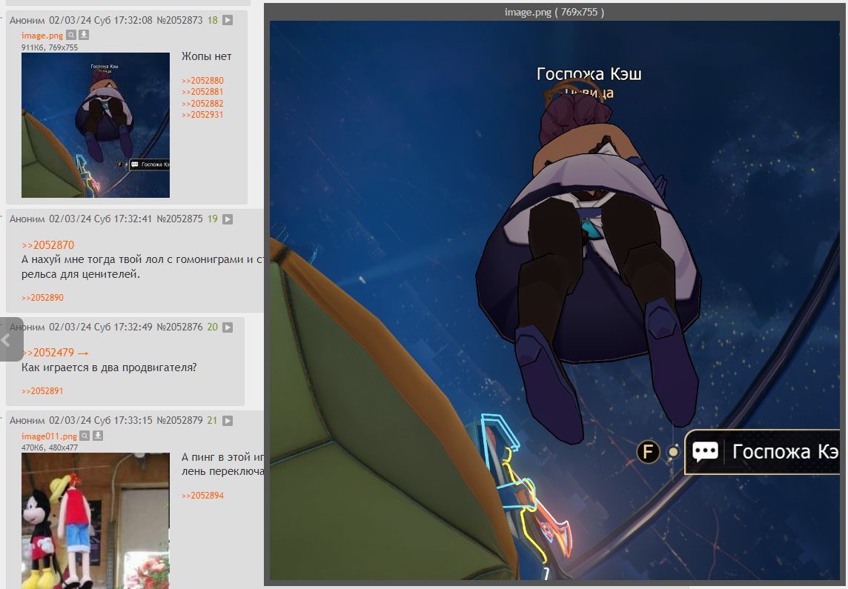Follow reply link >>2052931
The image size is (848, 589).
coord(203,115)
